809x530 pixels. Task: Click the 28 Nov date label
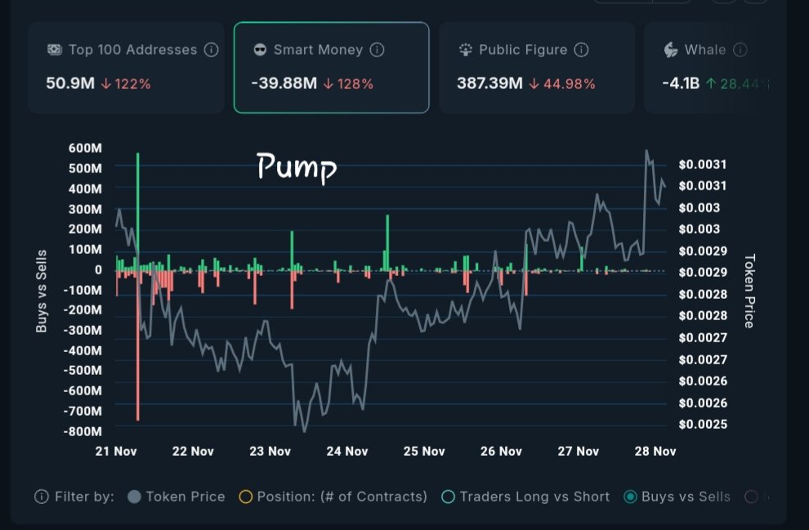pos(655,451)
